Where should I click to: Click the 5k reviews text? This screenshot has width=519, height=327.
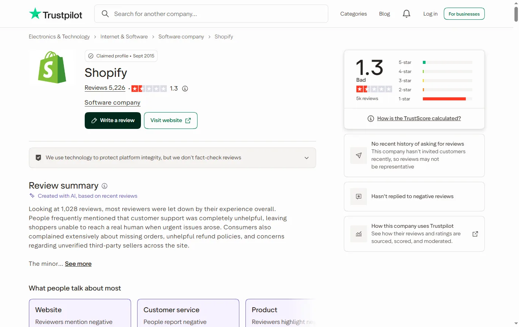click(x=367, y=99)
